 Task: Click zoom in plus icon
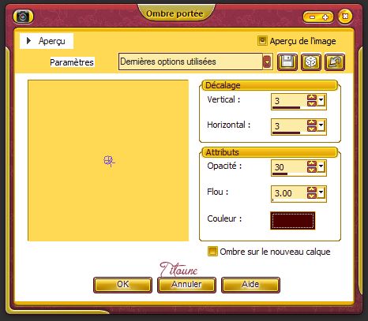click(x=325, y=17)
